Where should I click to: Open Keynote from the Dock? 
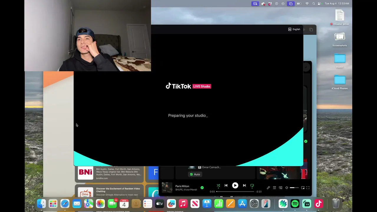207,203
